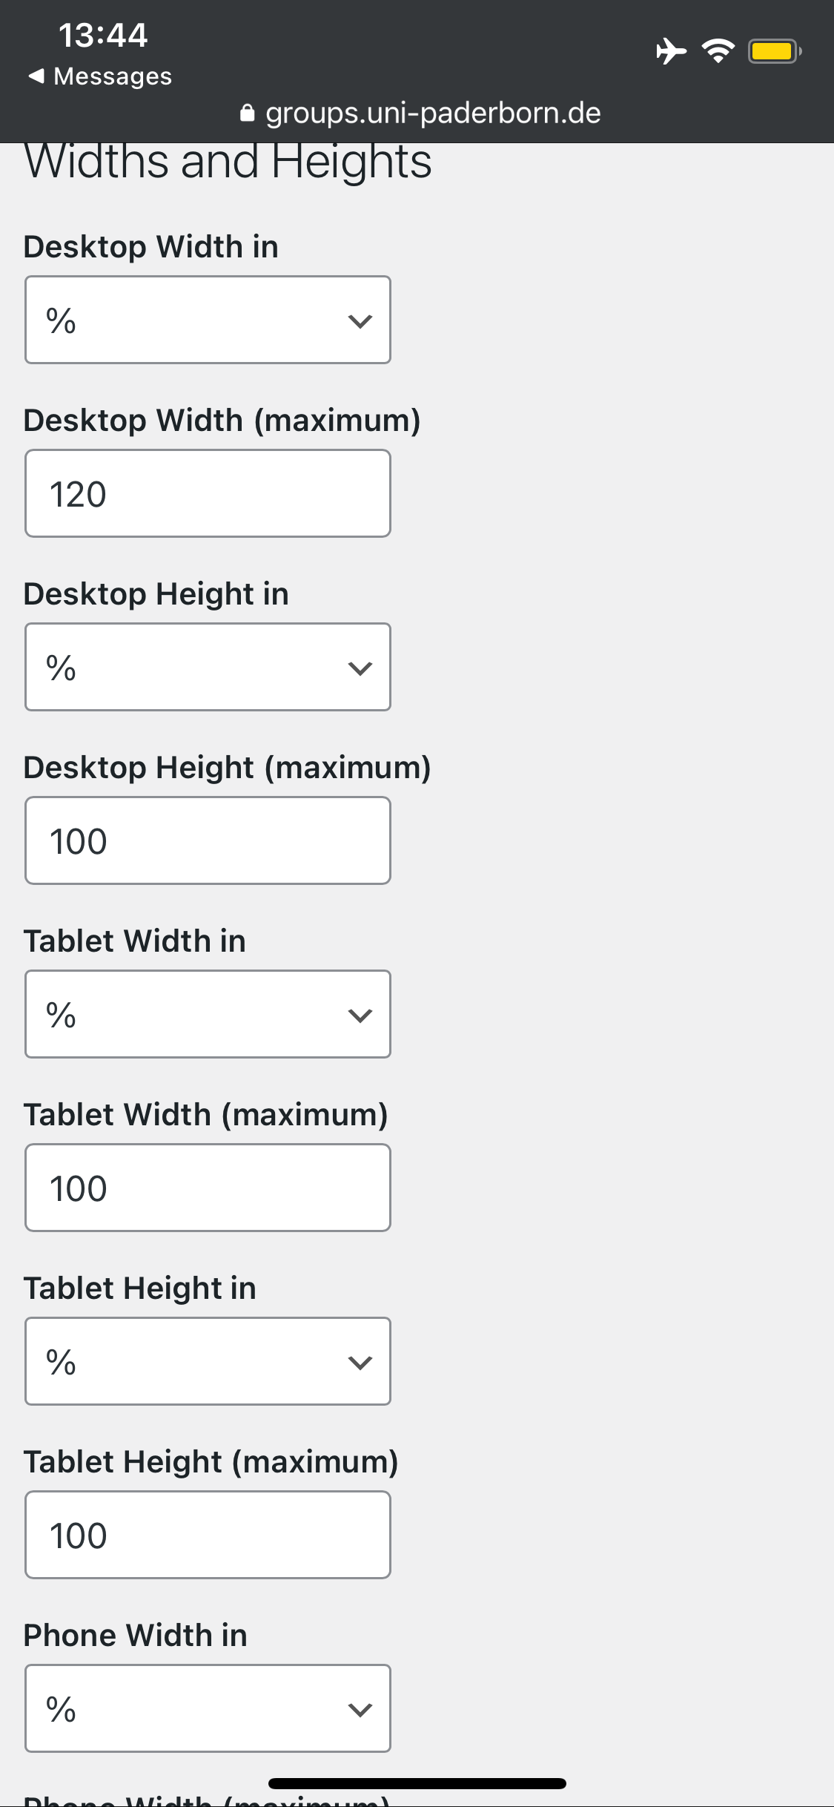Tap the Wi-Fi status icon

point(718,51)
